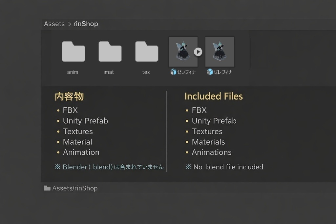Click the Included Files heading
Screen dimensions: 336x224
214,96
